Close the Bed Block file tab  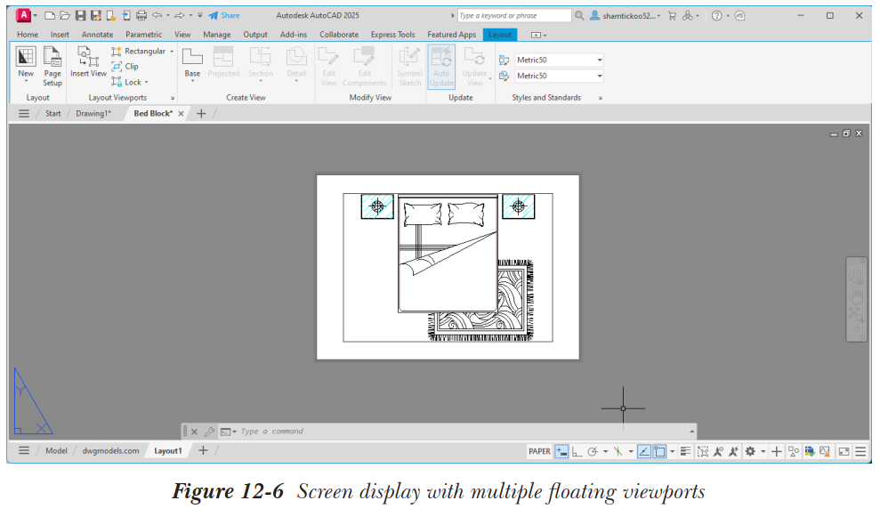[181, 113]
